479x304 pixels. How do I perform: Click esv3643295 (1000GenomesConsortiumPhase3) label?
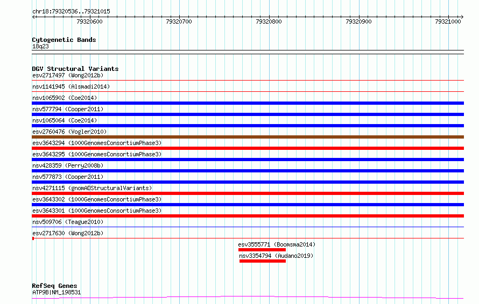point(97,154)
